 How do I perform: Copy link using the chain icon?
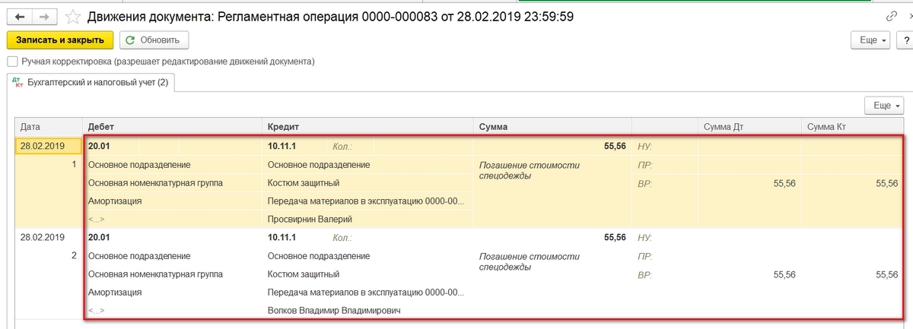point(892,16)
